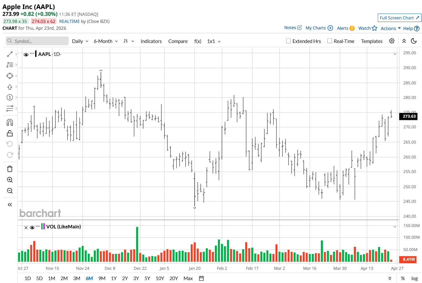Image resolution: width=422 pixels, height=283 pixels.
Task: Enable the Real-Time checkbox
Action: pyautogui.click(x=330, y=41)
